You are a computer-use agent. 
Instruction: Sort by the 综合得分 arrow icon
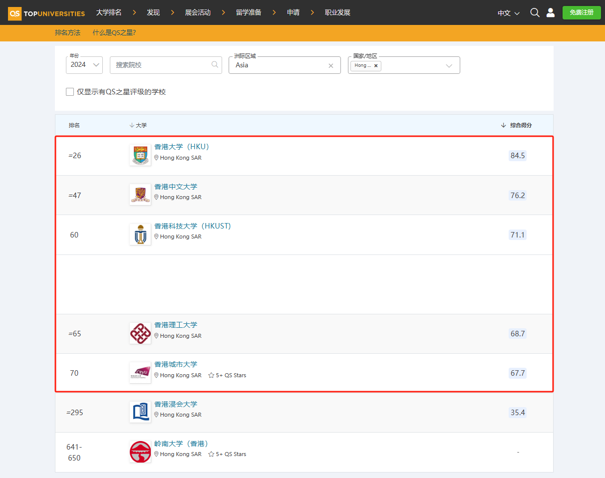point(503,125)
